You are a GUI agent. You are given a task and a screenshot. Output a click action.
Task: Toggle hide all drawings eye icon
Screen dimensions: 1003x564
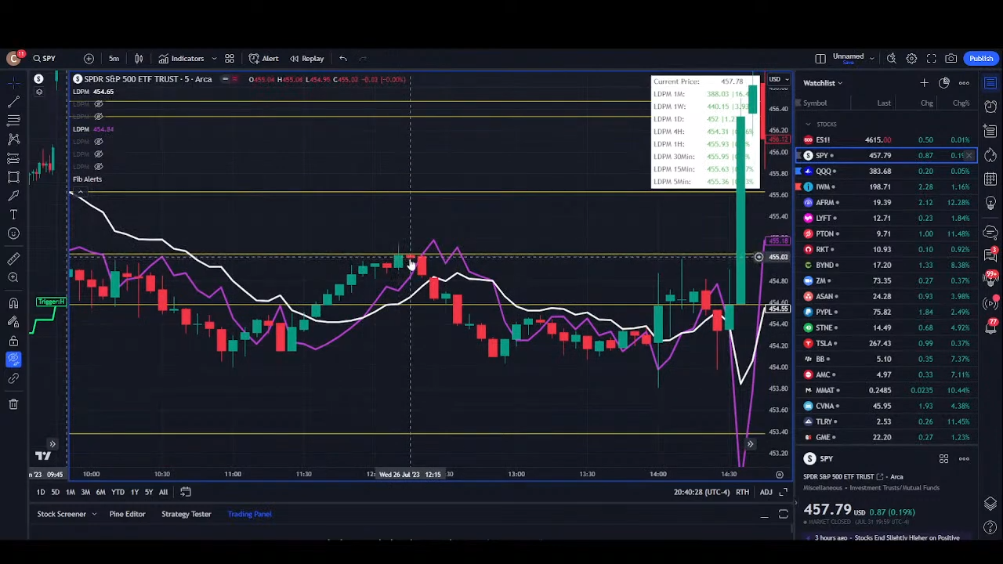pyautogui.click(x=13, y=360)
